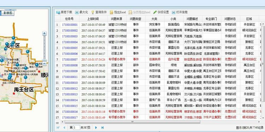Click 店外经营 cell in row 7
Screen dimensions: 265x132
click(173, 59)
